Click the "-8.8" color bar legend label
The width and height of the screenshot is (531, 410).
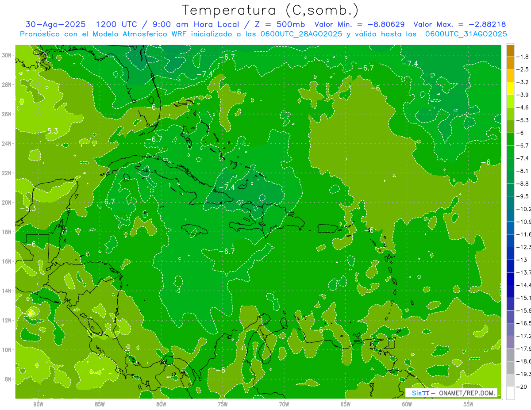(523, 184)
